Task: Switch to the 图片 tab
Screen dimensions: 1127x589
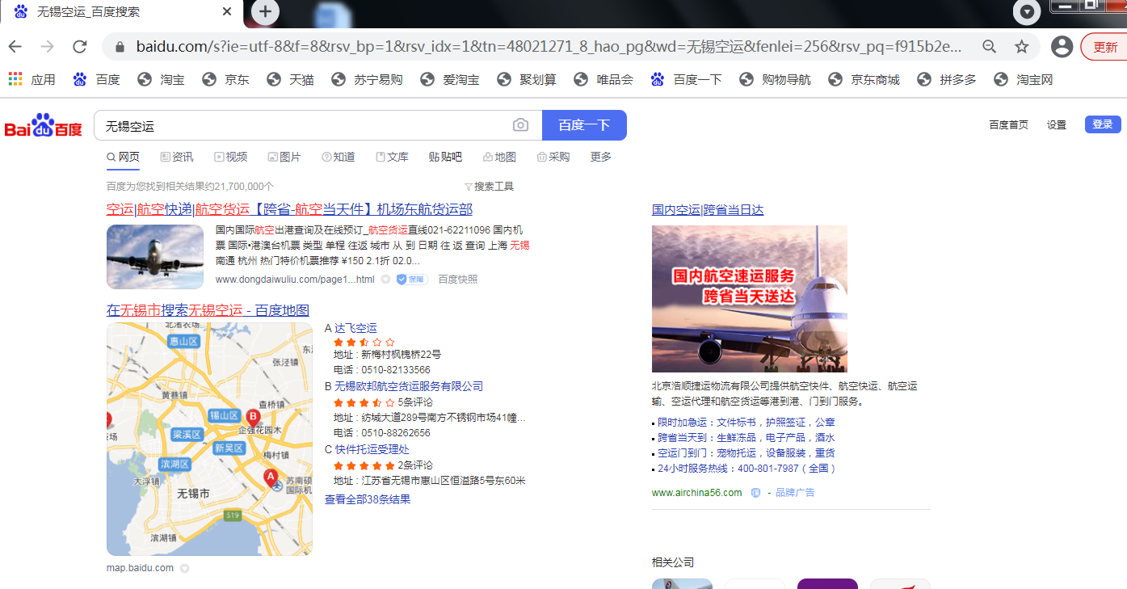Action: (x=284, y=157)
